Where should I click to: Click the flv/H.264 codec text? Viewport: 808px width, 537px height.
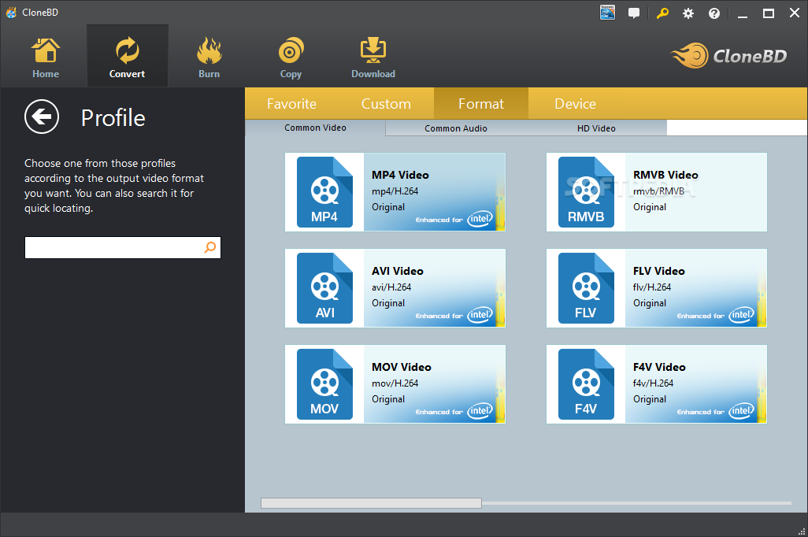(x=652, y=287)
